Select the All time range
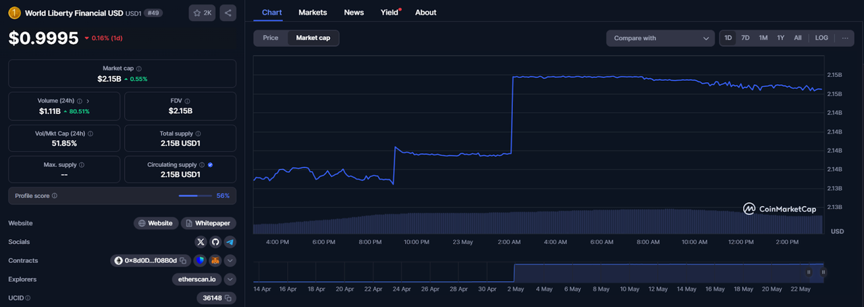 pos(798,38)
